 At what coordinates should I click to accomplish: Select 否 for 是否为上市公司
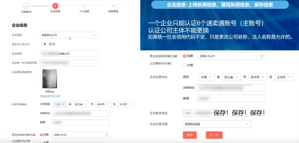click(50, 44)
